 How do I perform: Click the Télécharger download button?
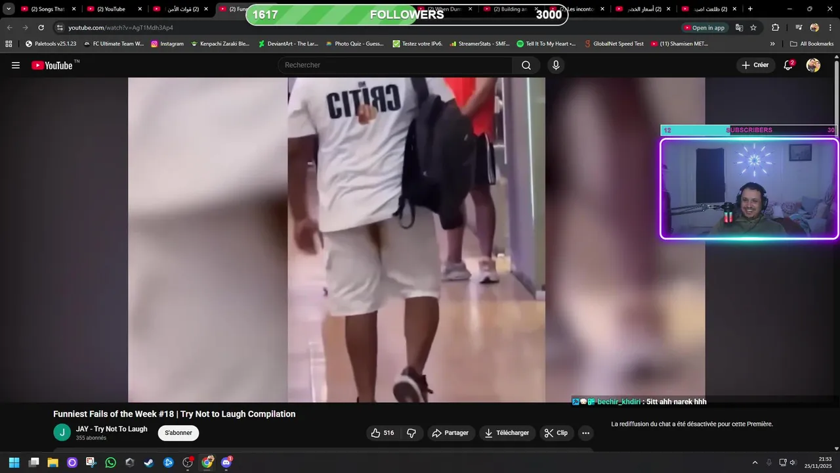click(507, 433)
